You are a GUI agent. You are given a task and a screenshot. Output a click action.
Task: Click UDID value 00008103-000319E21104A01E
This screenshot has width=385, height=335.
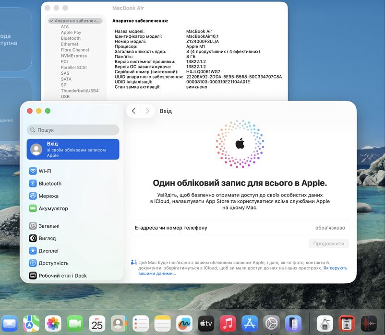218,82
